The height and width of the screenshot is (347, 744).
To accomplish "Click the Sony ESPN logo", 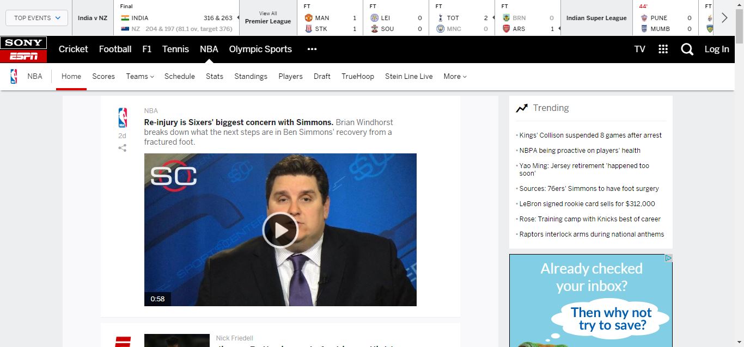I will click(x=23, y=49).
